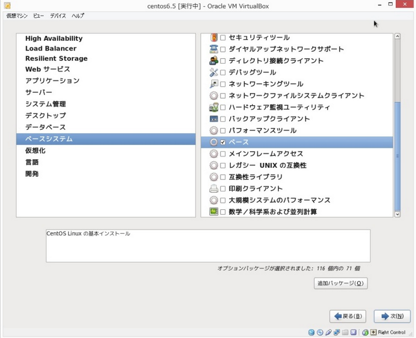This screenshot has width=416, height=338.
Task: Tick the ネットワーキングツール checkbox
Action: 223,84
